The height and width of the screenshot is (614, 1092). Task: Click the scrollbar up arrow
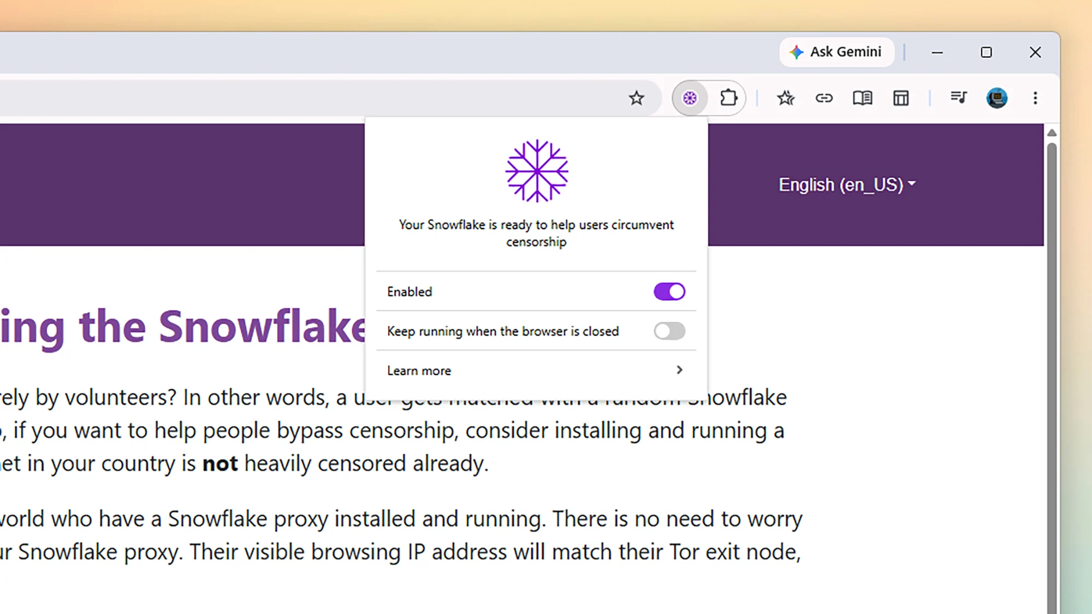click(1052, 133)
